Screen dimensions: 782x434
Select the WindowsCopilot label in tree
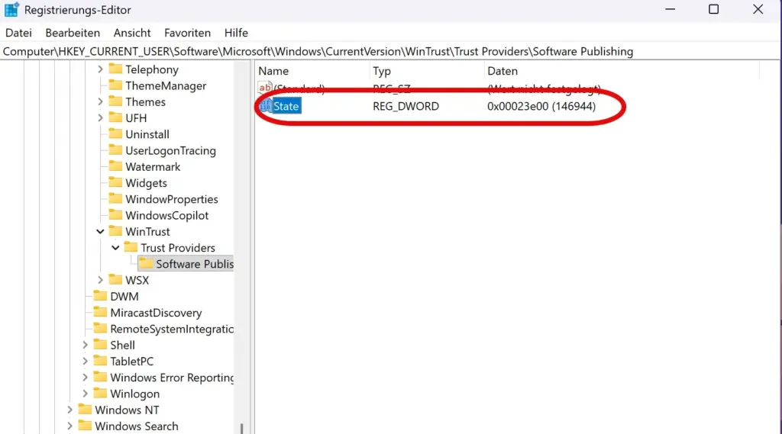[167, 215]
